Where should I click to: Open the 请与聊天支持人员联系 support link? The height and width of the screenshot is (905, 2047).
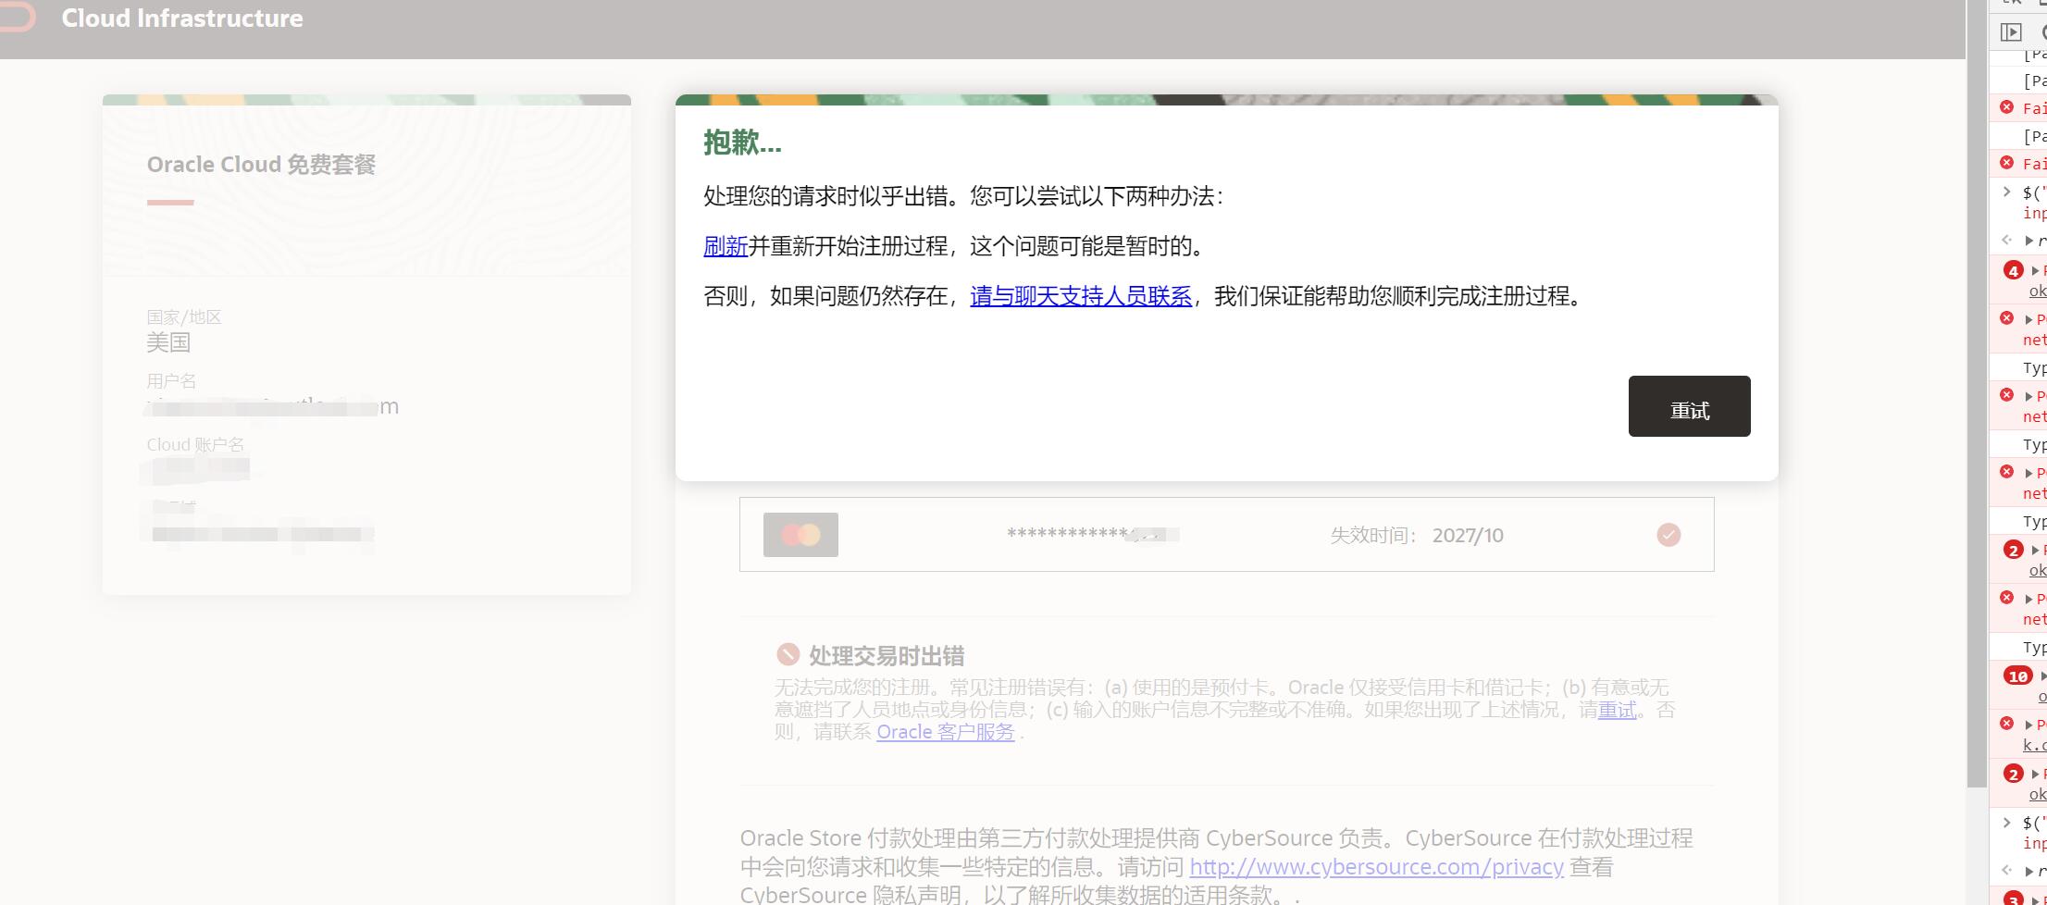[1081, 296]
